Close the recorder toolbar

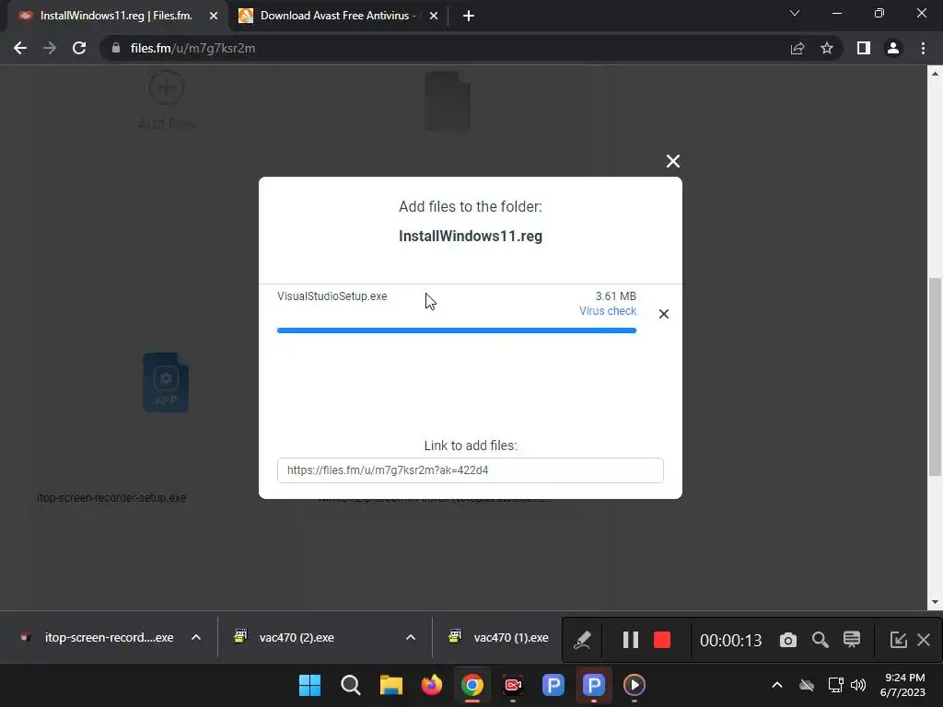[924, 640]
